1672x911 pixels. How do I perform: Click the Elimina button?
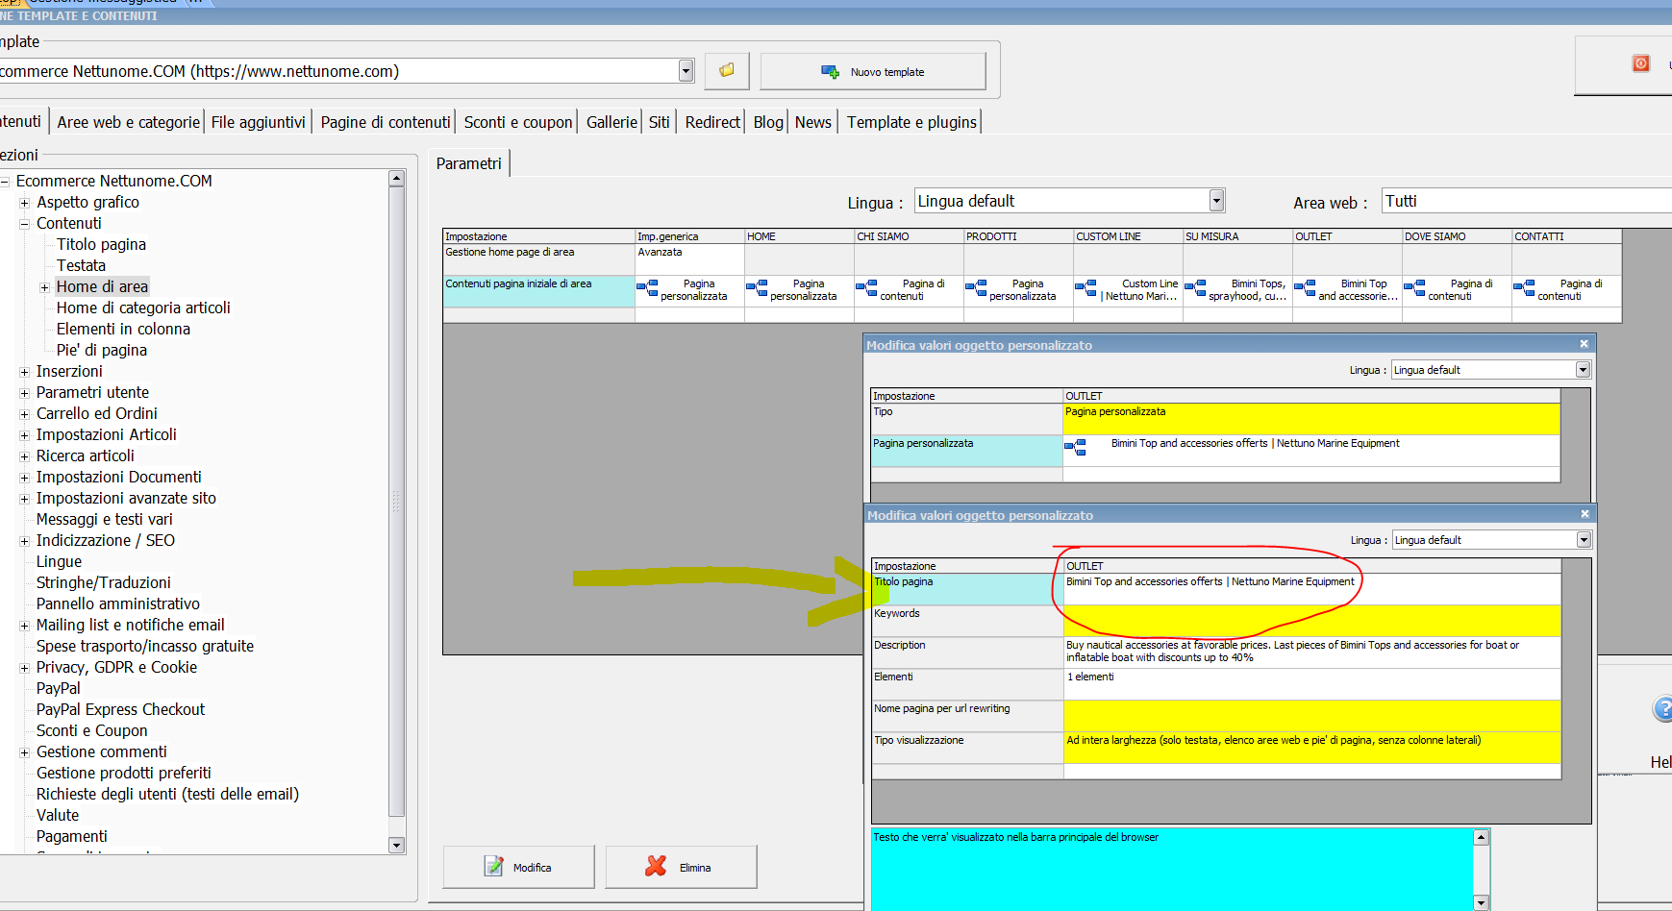681,867
